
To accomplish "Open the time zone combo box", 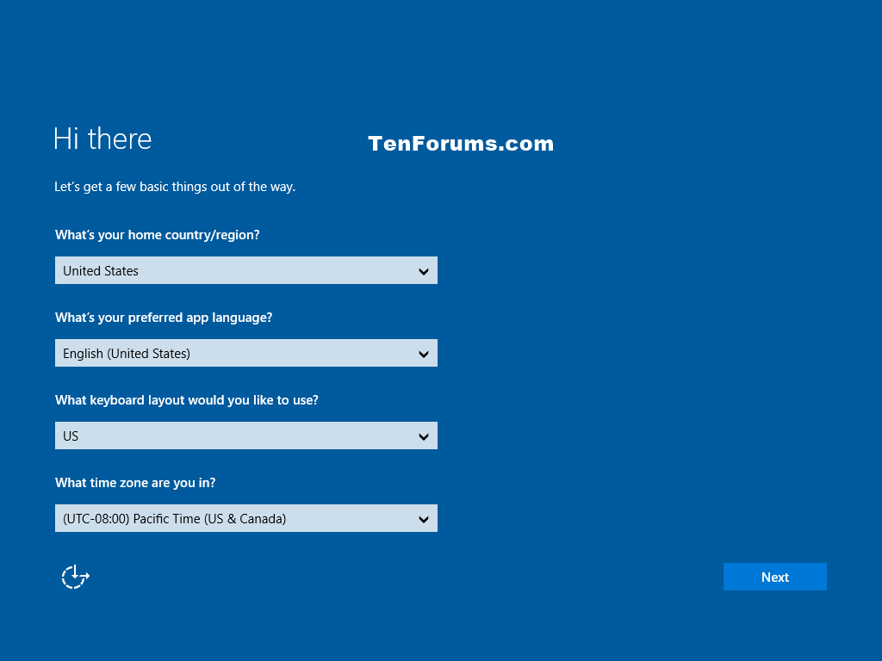I will [245, 518].
